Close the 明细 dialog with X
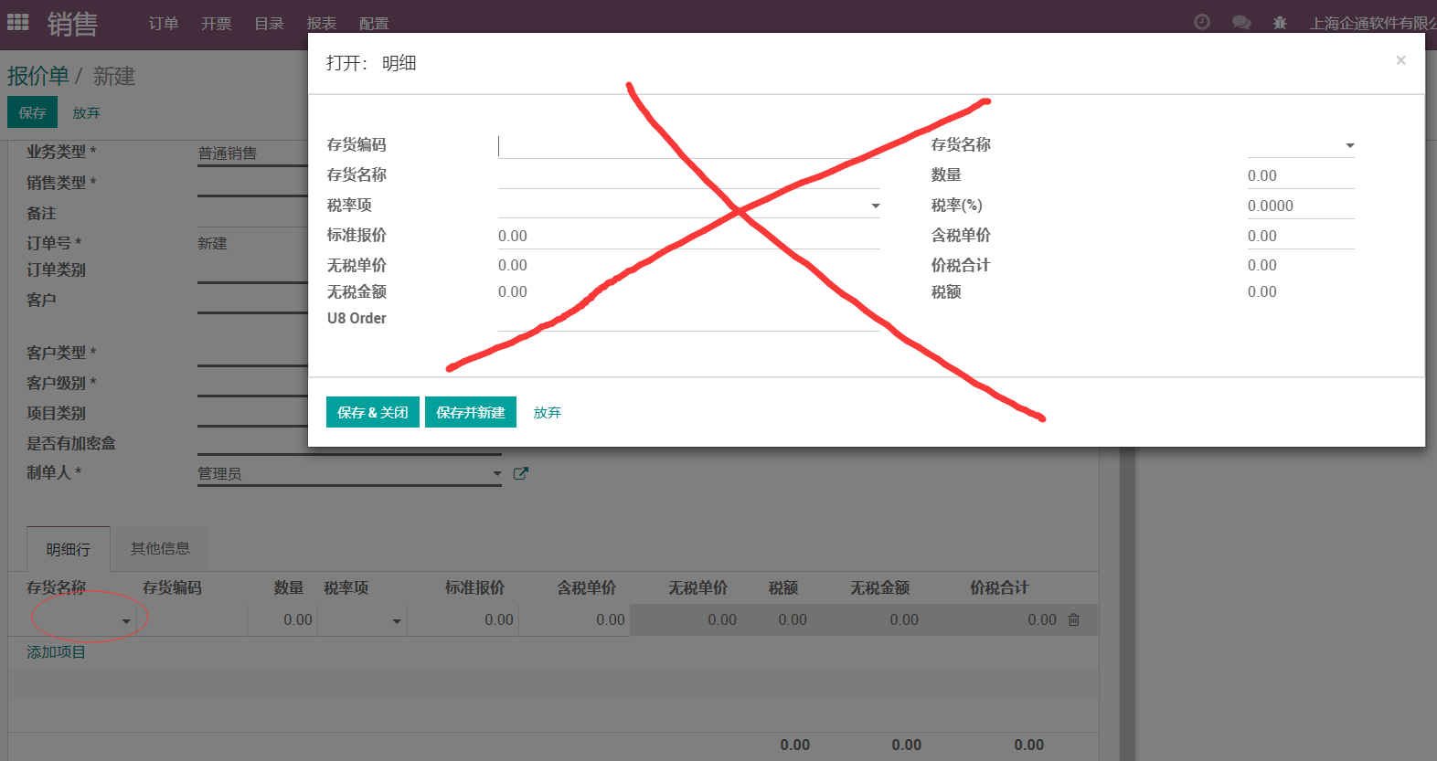 1400,60
